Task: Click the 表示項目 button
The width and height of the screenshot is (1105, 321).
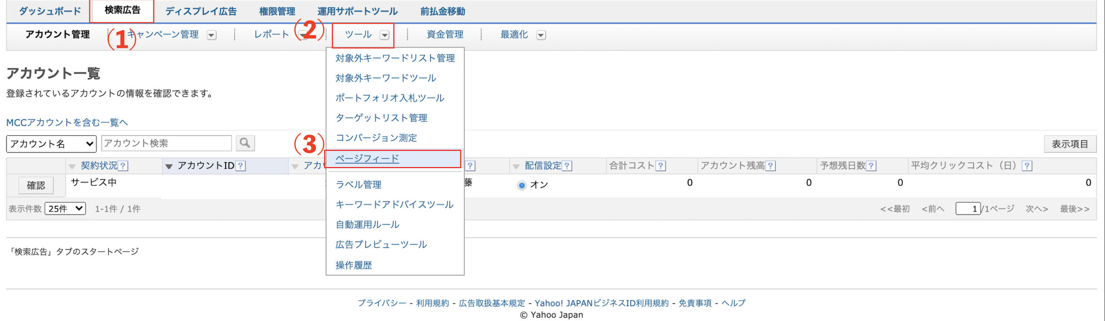Action: click(1069, 144)
